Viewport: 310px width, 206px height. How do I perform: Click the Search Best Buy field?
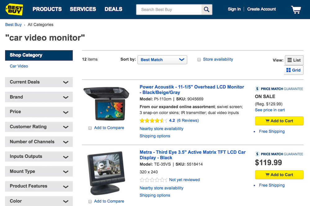(169, 10)
